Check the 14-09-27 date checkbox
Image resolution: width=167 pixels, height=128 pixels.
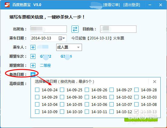pyautogui.click(x=112, y=90)
